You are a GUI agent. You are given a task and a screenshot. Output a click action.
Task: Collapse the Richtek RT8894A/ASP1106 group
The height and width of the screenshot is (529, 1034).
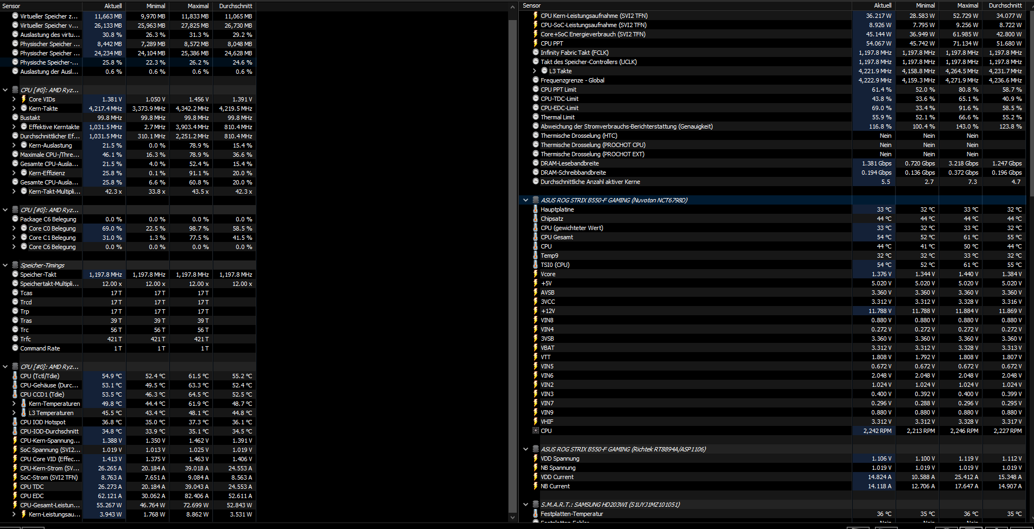(x=525, y=449)
